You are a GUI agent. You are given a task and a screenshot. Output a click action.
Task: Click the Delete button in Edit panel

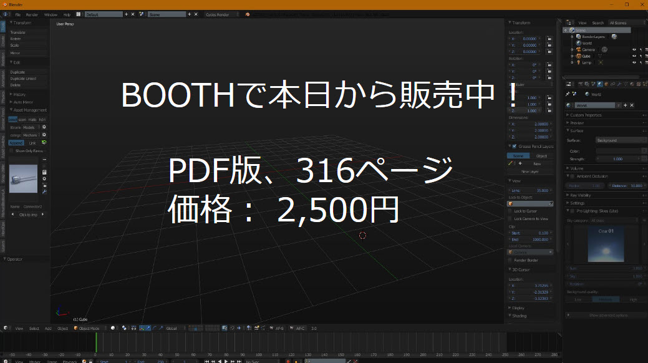[28, 85]
